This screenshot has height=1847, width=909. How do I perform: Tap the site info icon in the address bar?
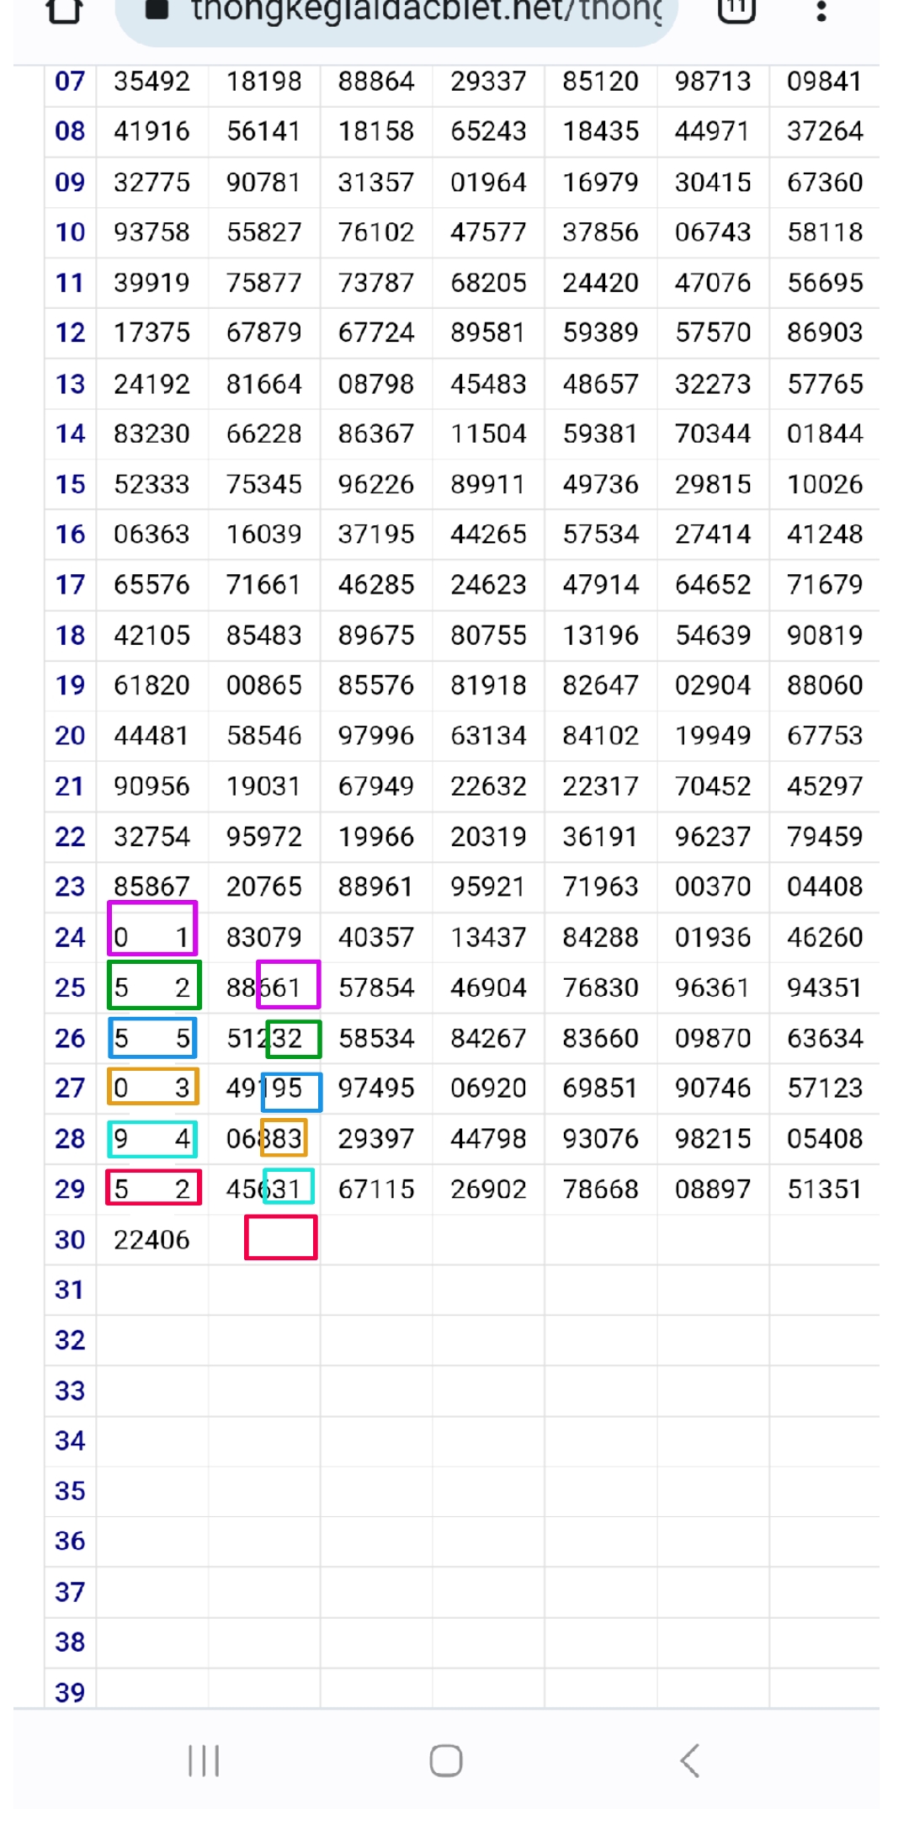coord(157,10)
